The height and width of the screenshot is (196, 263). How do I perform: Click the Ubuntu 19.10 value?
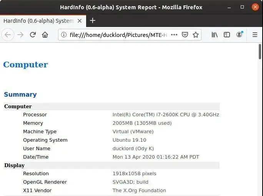tap(129, 140)
